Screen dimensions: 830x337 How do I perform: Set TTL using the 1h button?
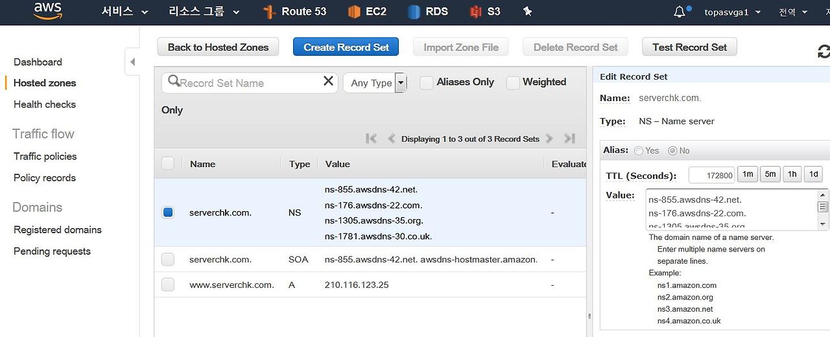click(792, 174)
